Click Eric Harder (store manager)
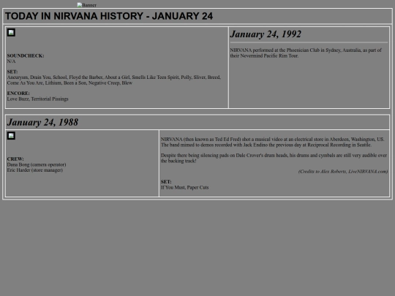 (x=35, y=170)
